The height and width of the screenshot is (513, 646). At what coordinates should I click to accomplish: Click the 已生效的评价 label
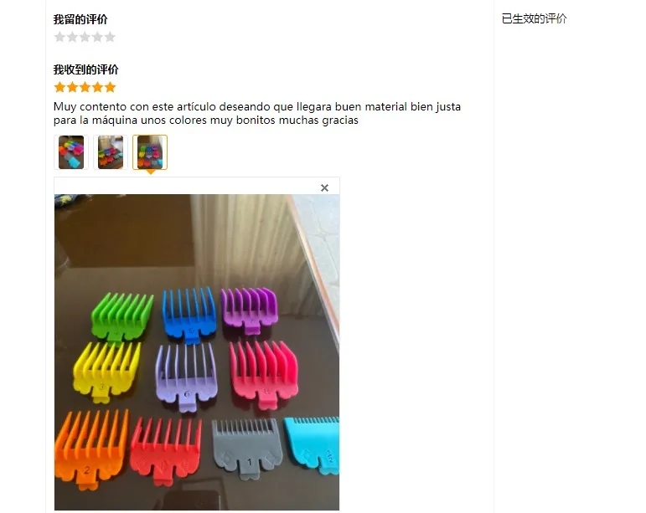click(535, 18)
